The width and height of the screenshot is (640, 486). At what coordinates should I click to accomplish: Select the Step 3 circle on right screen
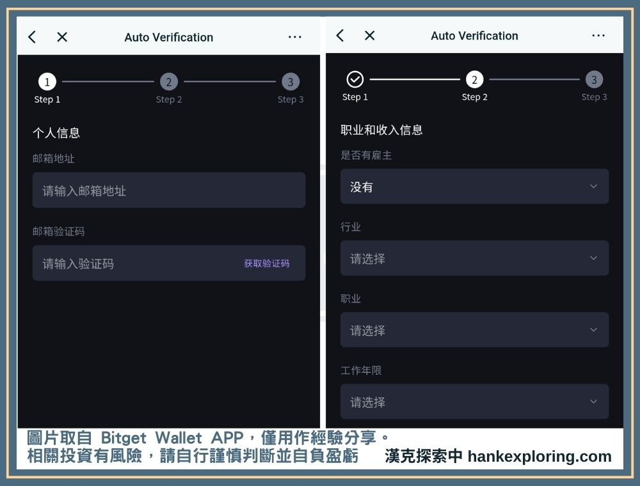pos(594,79)
